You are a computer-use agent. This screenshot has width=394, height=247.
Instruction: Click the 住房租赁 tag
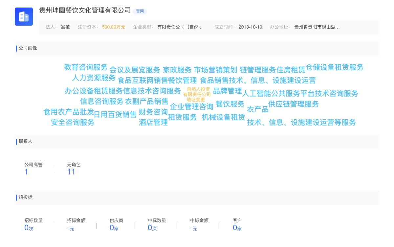pos(291,70)
